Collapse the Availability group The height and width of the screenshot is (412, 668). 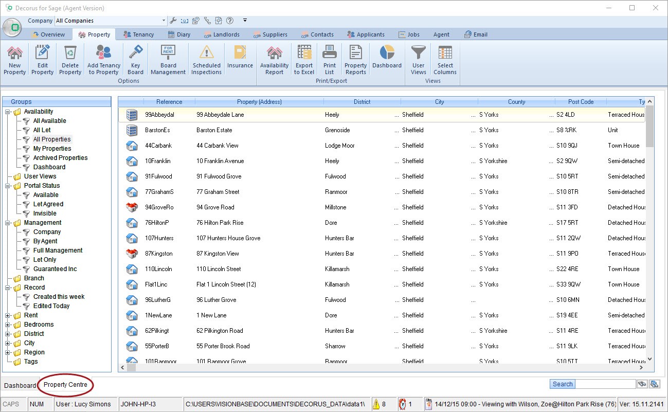coord(8,112)
